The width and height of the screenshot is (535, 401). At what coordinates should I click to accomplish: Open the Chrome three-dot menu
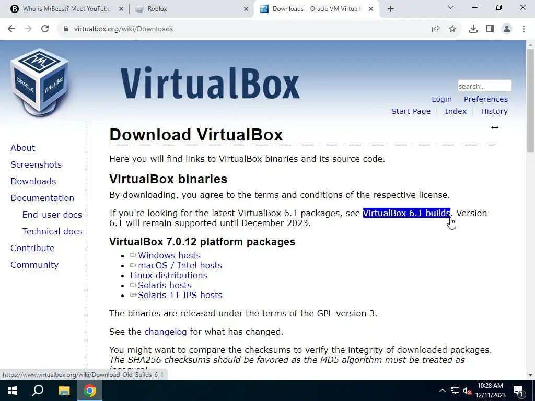click(524, 29)
